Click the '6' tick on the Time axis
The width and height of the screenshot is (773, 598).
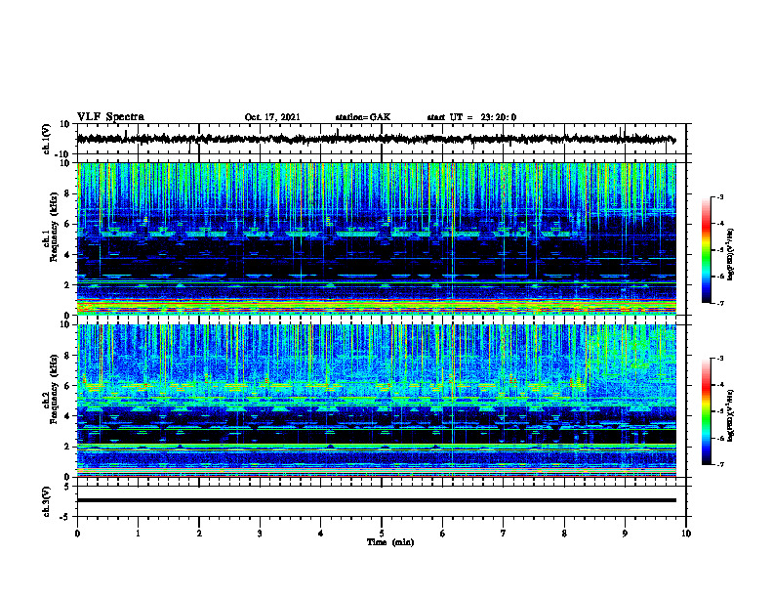443,534
